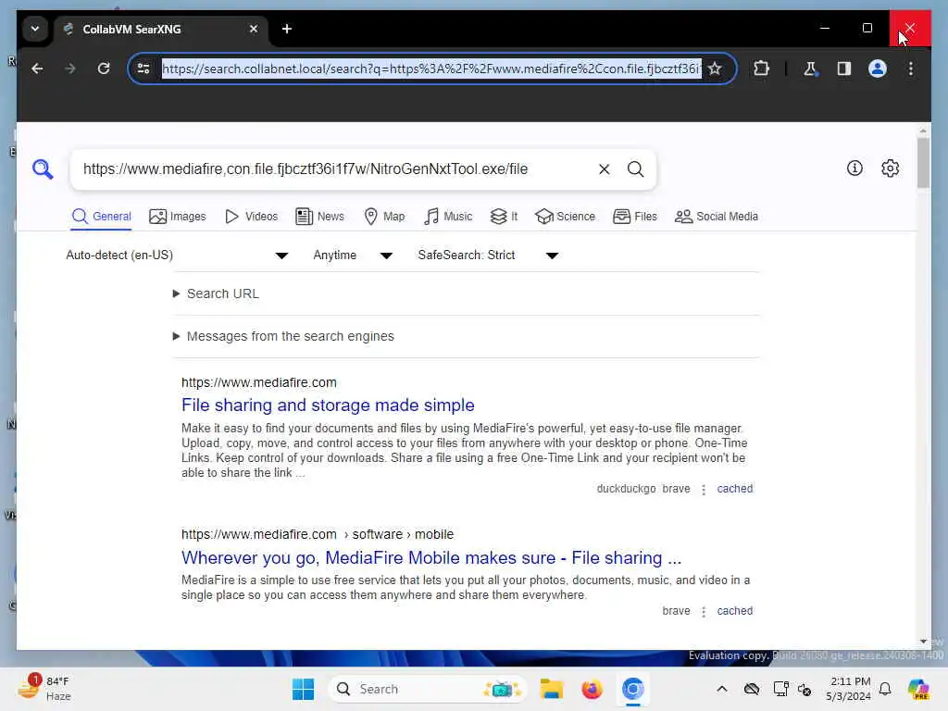The height and width of the screenshot is (711, 948).
Task: Toggle the browser side panel icon
Action: (844, 69)
